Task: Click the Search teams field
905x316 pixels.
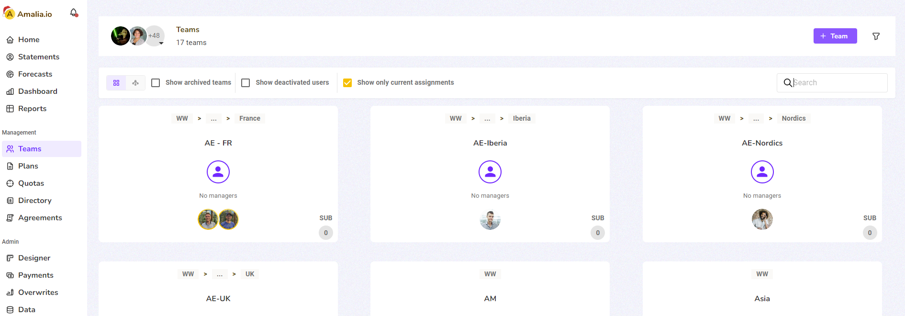Action: 832,83
